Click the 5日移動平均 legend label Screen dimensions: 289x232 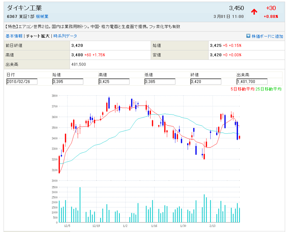[242, 89]
